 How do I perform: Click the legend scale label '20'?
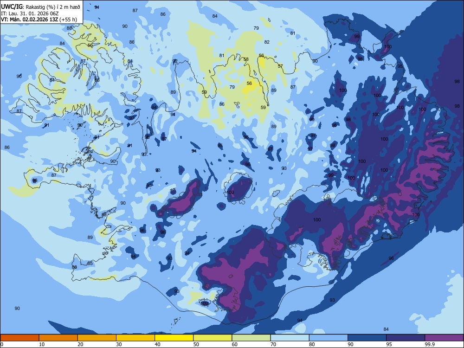click(80, 344)
